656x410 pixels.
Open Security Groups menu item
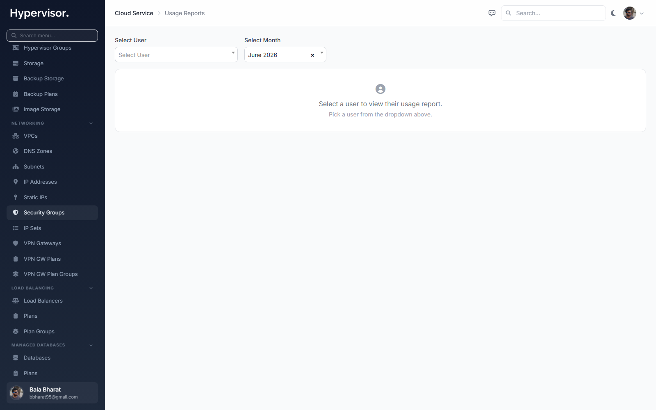(52, 213)
